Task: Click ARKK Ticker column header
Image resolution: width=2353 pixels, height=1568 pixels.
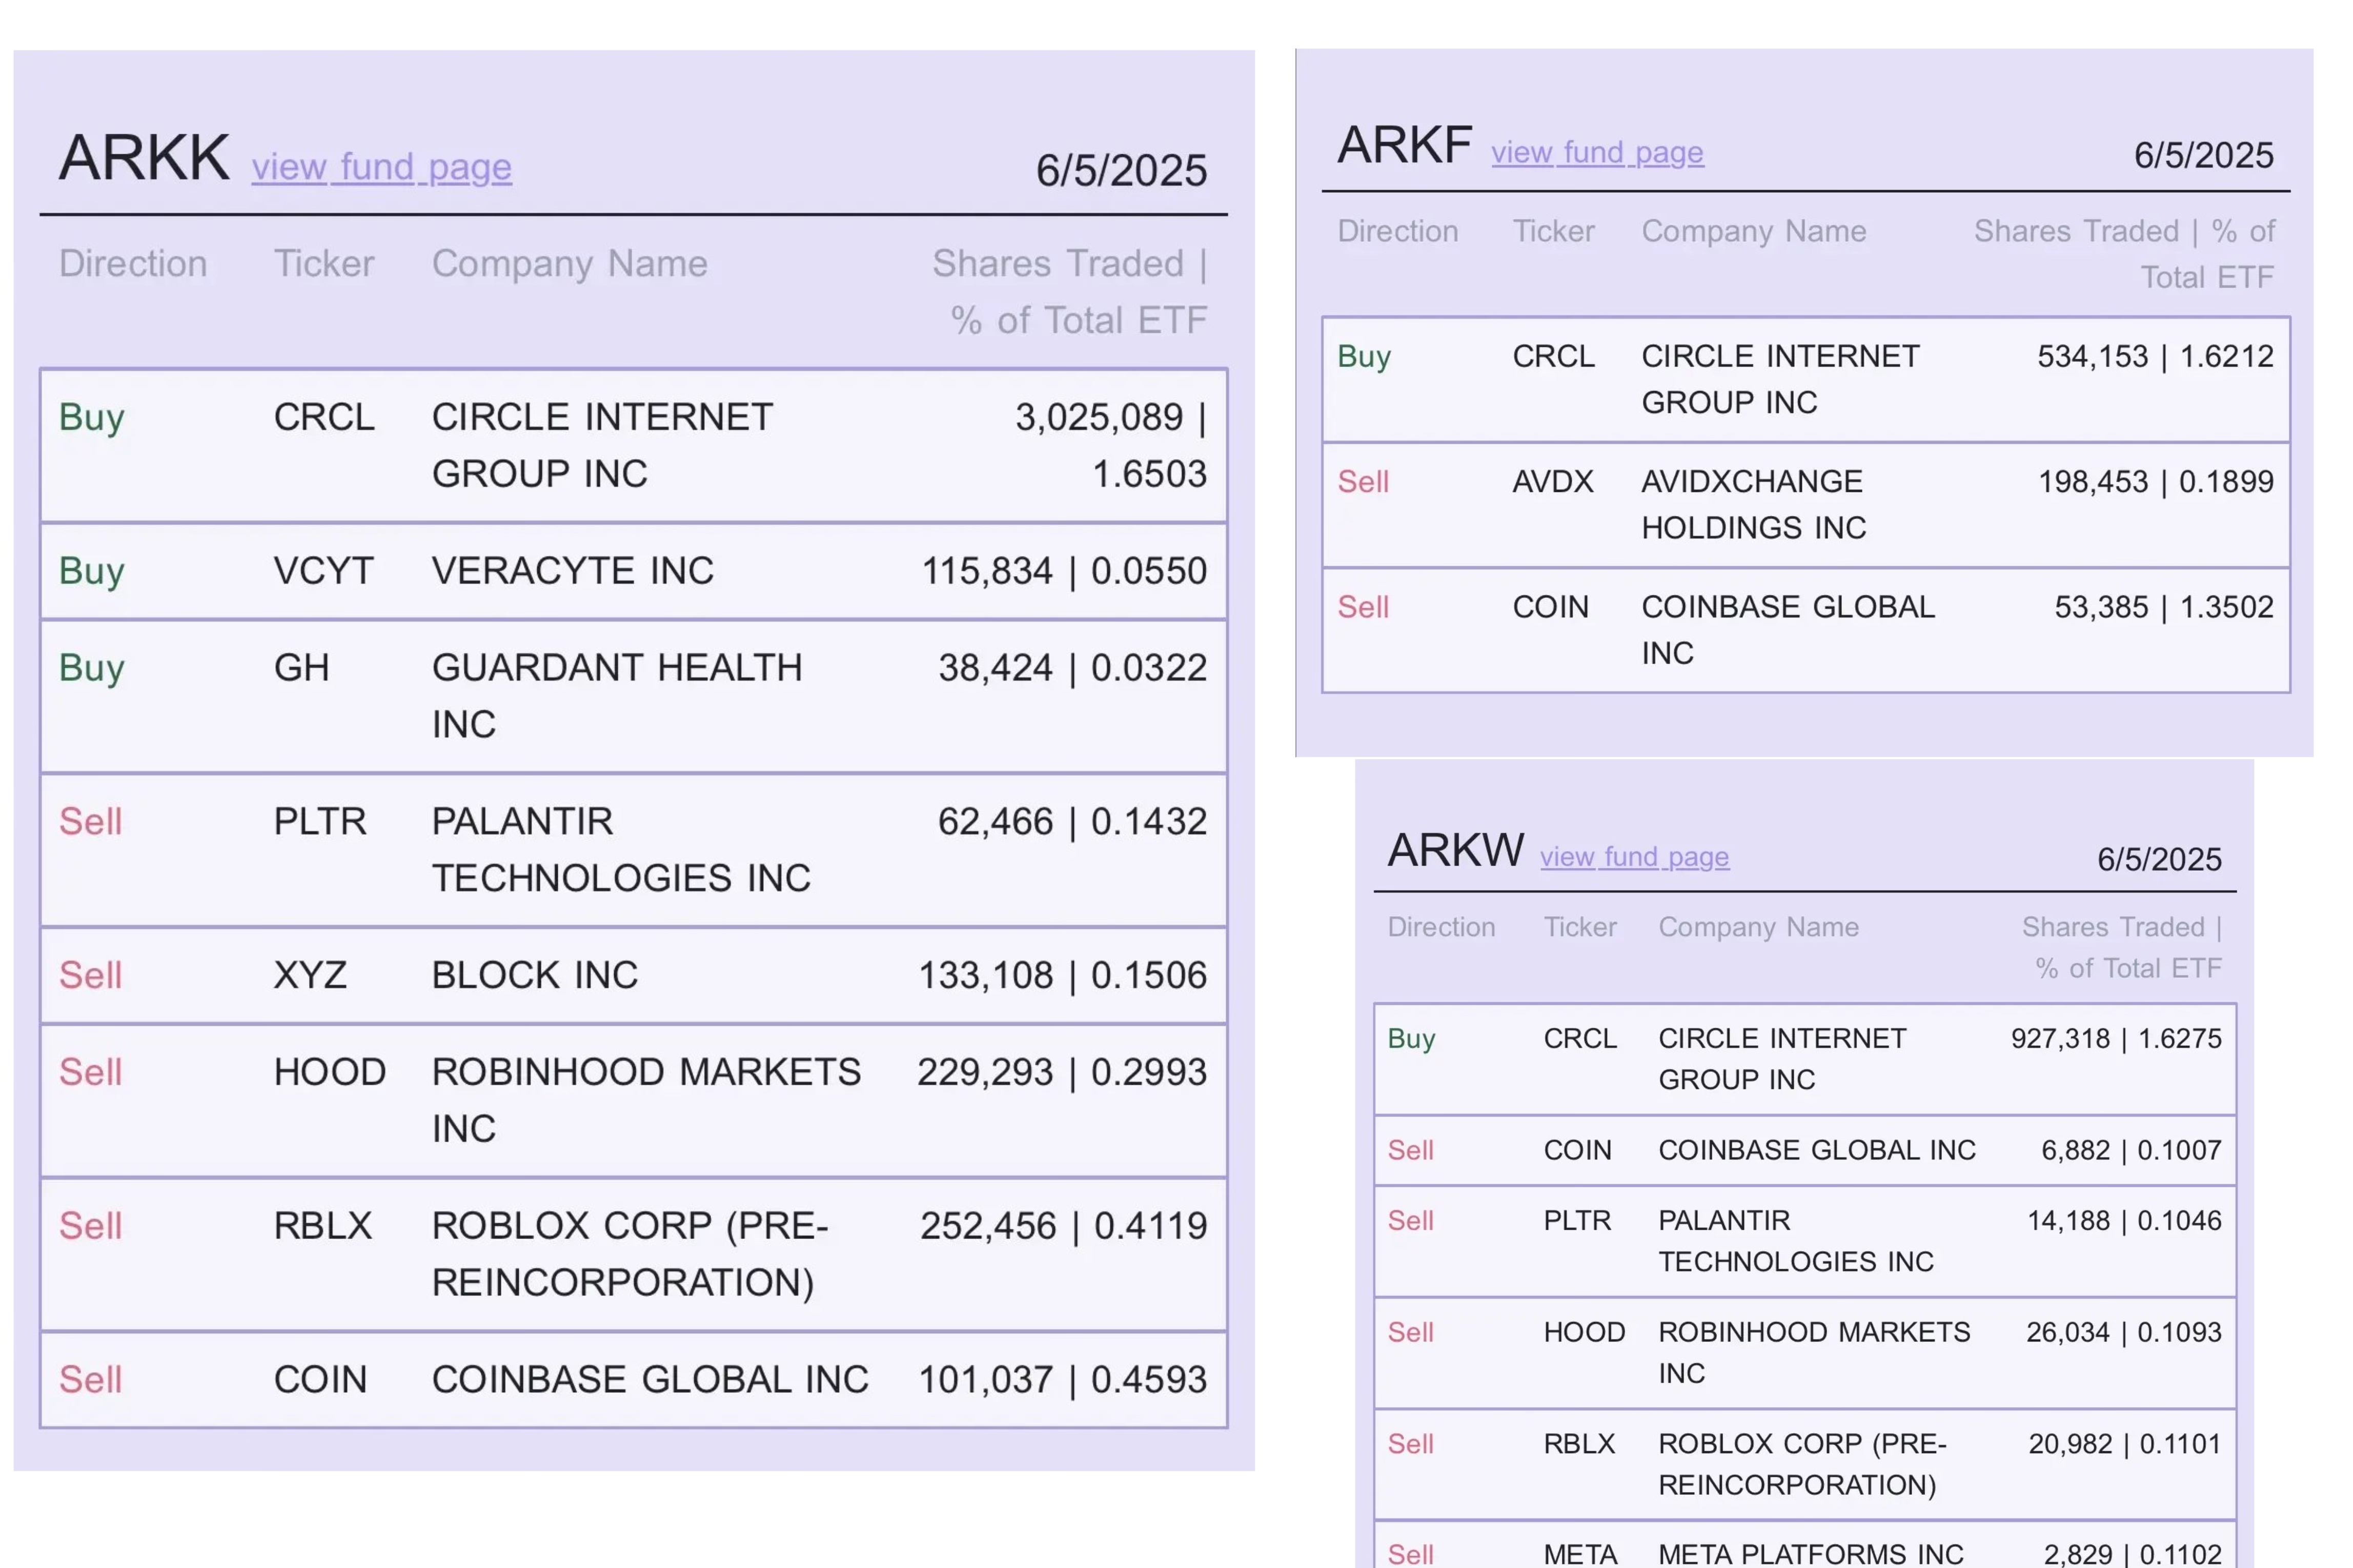Action: click(x=324, y=264)
